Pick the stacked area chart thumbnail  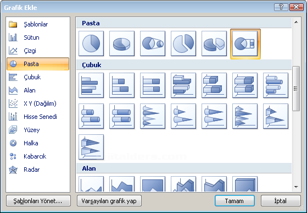pos(122,184)
